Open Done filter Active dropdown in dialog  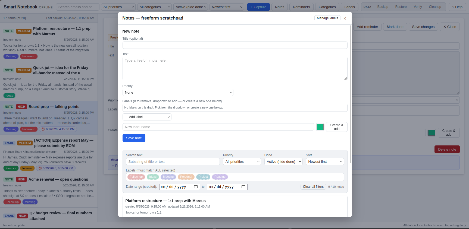click(x=283, y=162)
